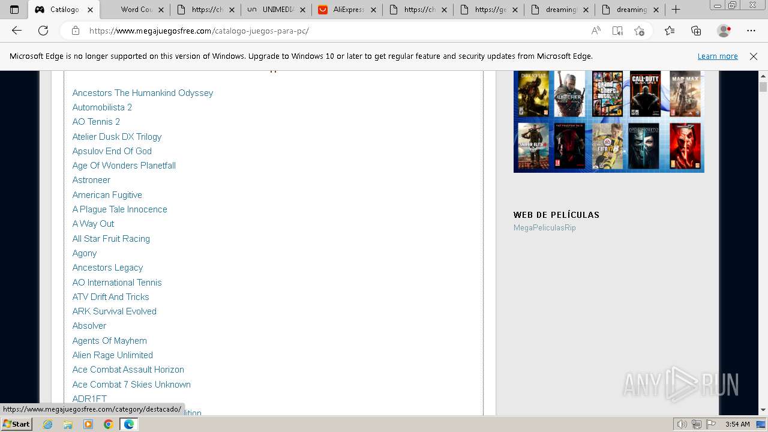The height and width of the screenshot is (432, 768).
Task: Open Windows Media Player taskbar icon
Action: click(x=88, y=424)
